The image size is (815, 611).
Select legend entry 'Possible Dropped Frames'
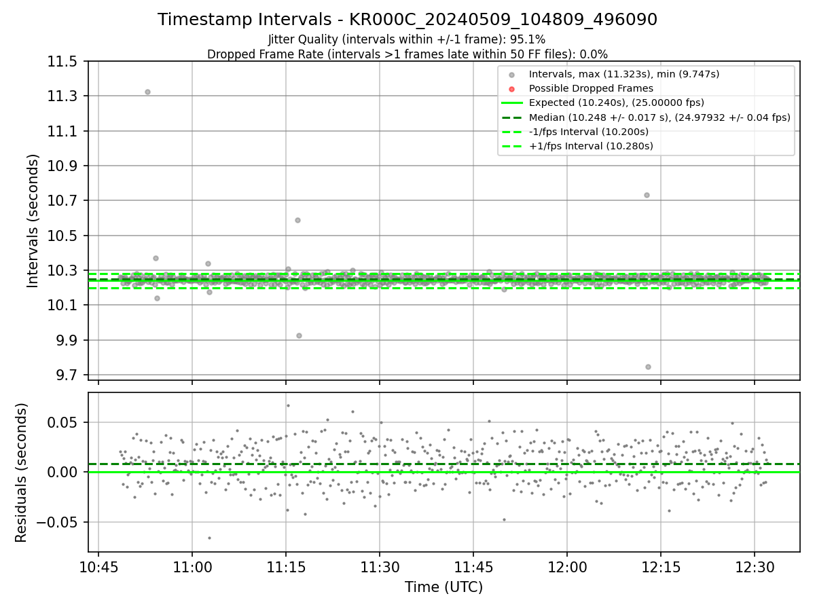[x=591, y=88]
